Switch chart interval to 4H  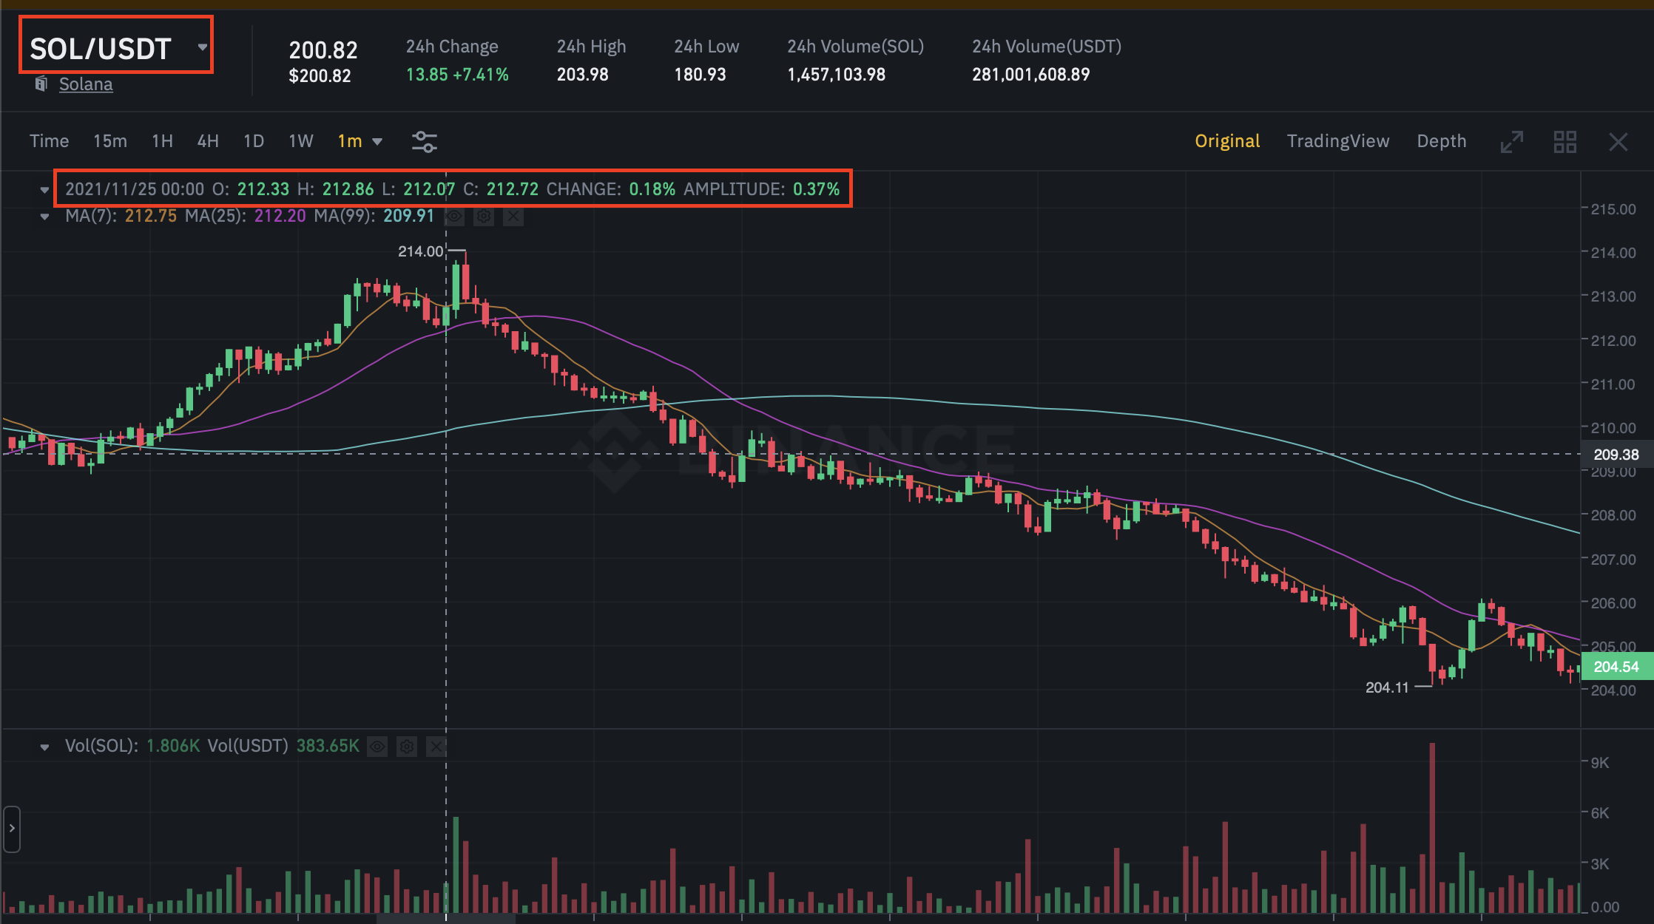[x=208, y=141]
